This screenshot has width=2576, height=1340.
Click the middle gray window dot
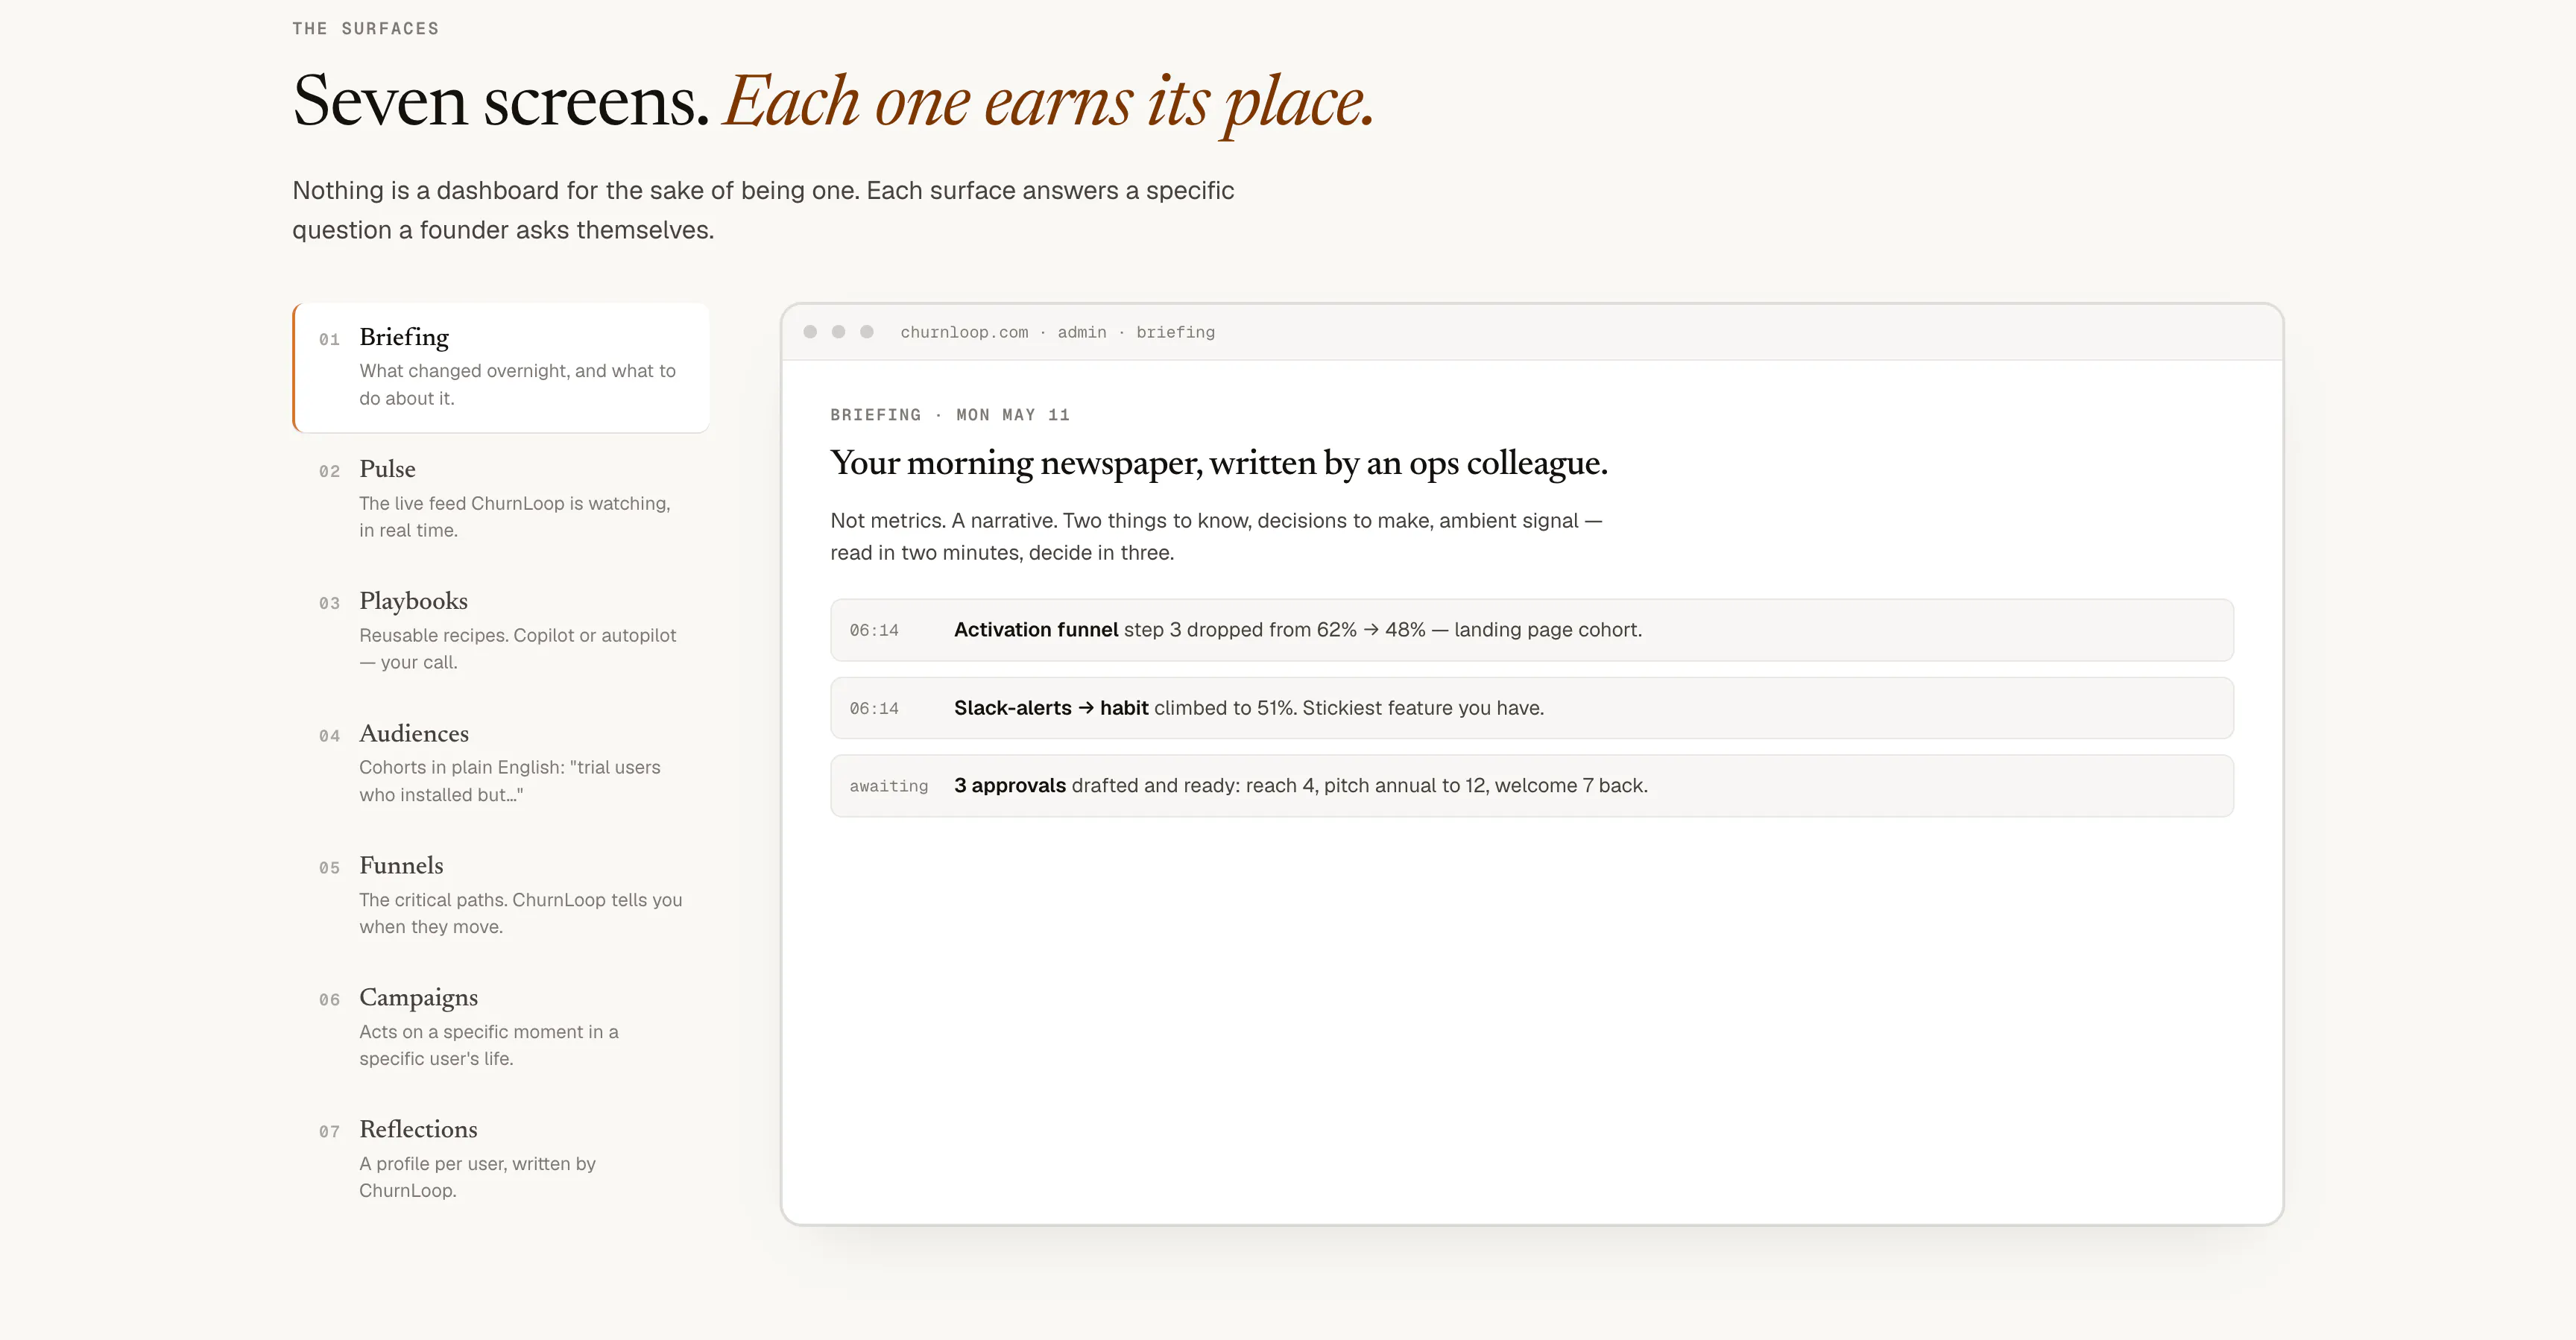[838, 332]
